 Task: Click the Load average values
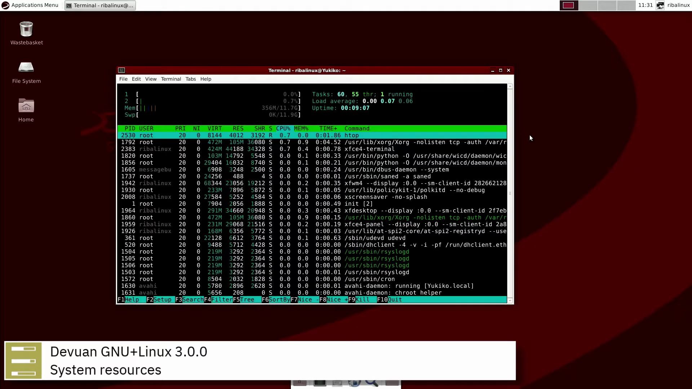387,101
